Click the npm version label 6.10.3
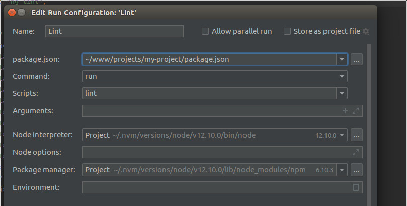The image size is (407, 206). click(324, 170)
